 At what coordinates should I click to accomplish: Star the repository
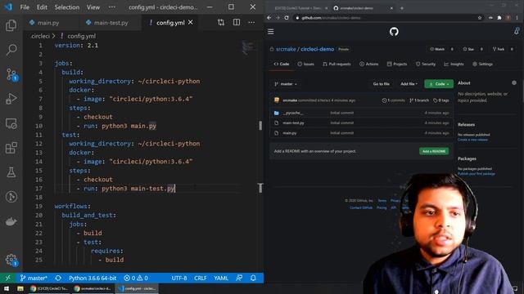(468, 49)
